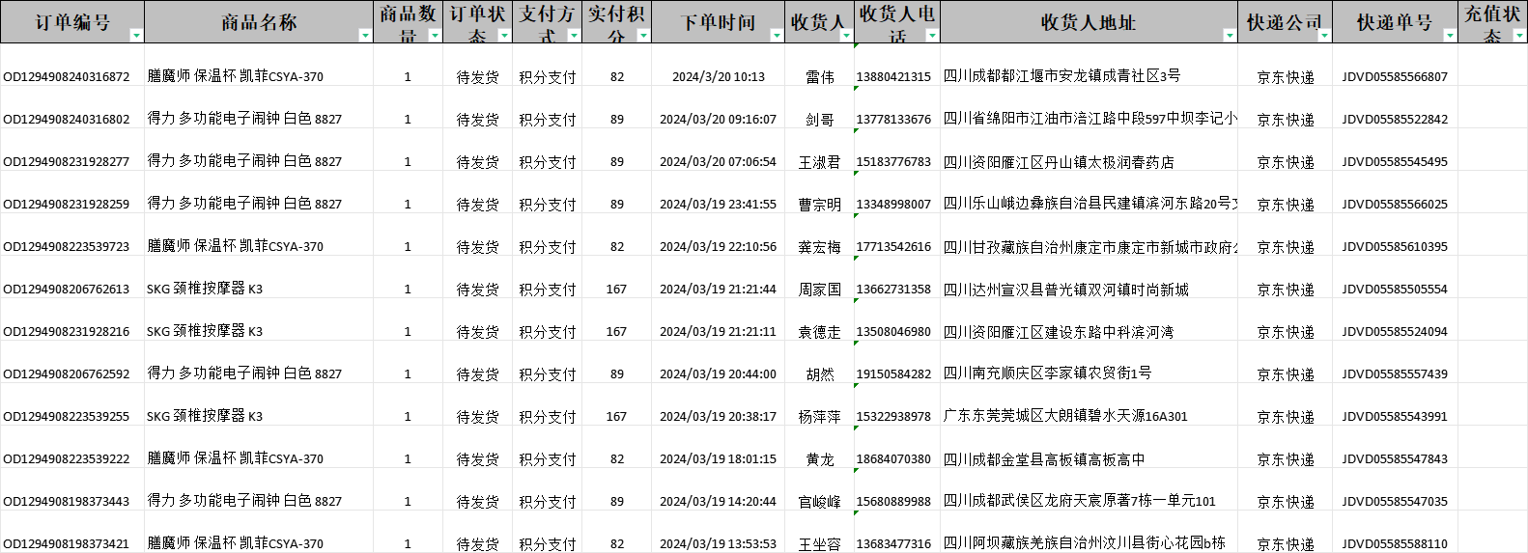1528x553 pixels.
Task: Select order number OD1294908231928216
Action: tap(67, 332)
